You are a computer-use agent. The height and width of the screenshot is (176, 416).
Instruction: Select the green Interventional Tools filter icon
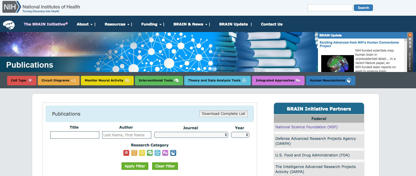(x=150, y=153)
